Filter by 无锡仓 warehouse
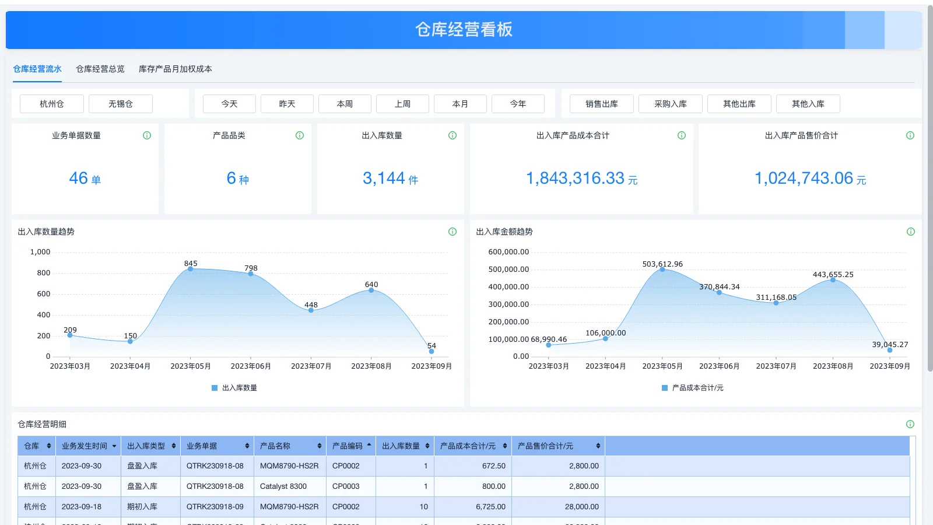The height and width of the screenshot is (525, 933). point(121,104)
